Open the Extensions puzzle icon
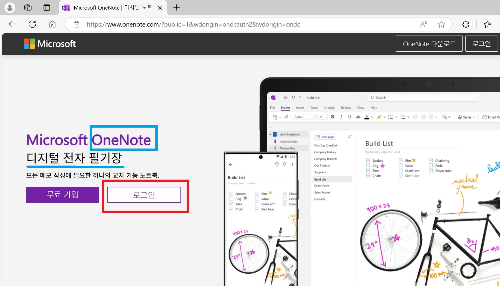 pyautogui.click(x=466, y=24)
